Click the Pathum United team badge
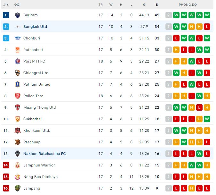The width and height of the screenshot is (216, 195). point(18,84)
